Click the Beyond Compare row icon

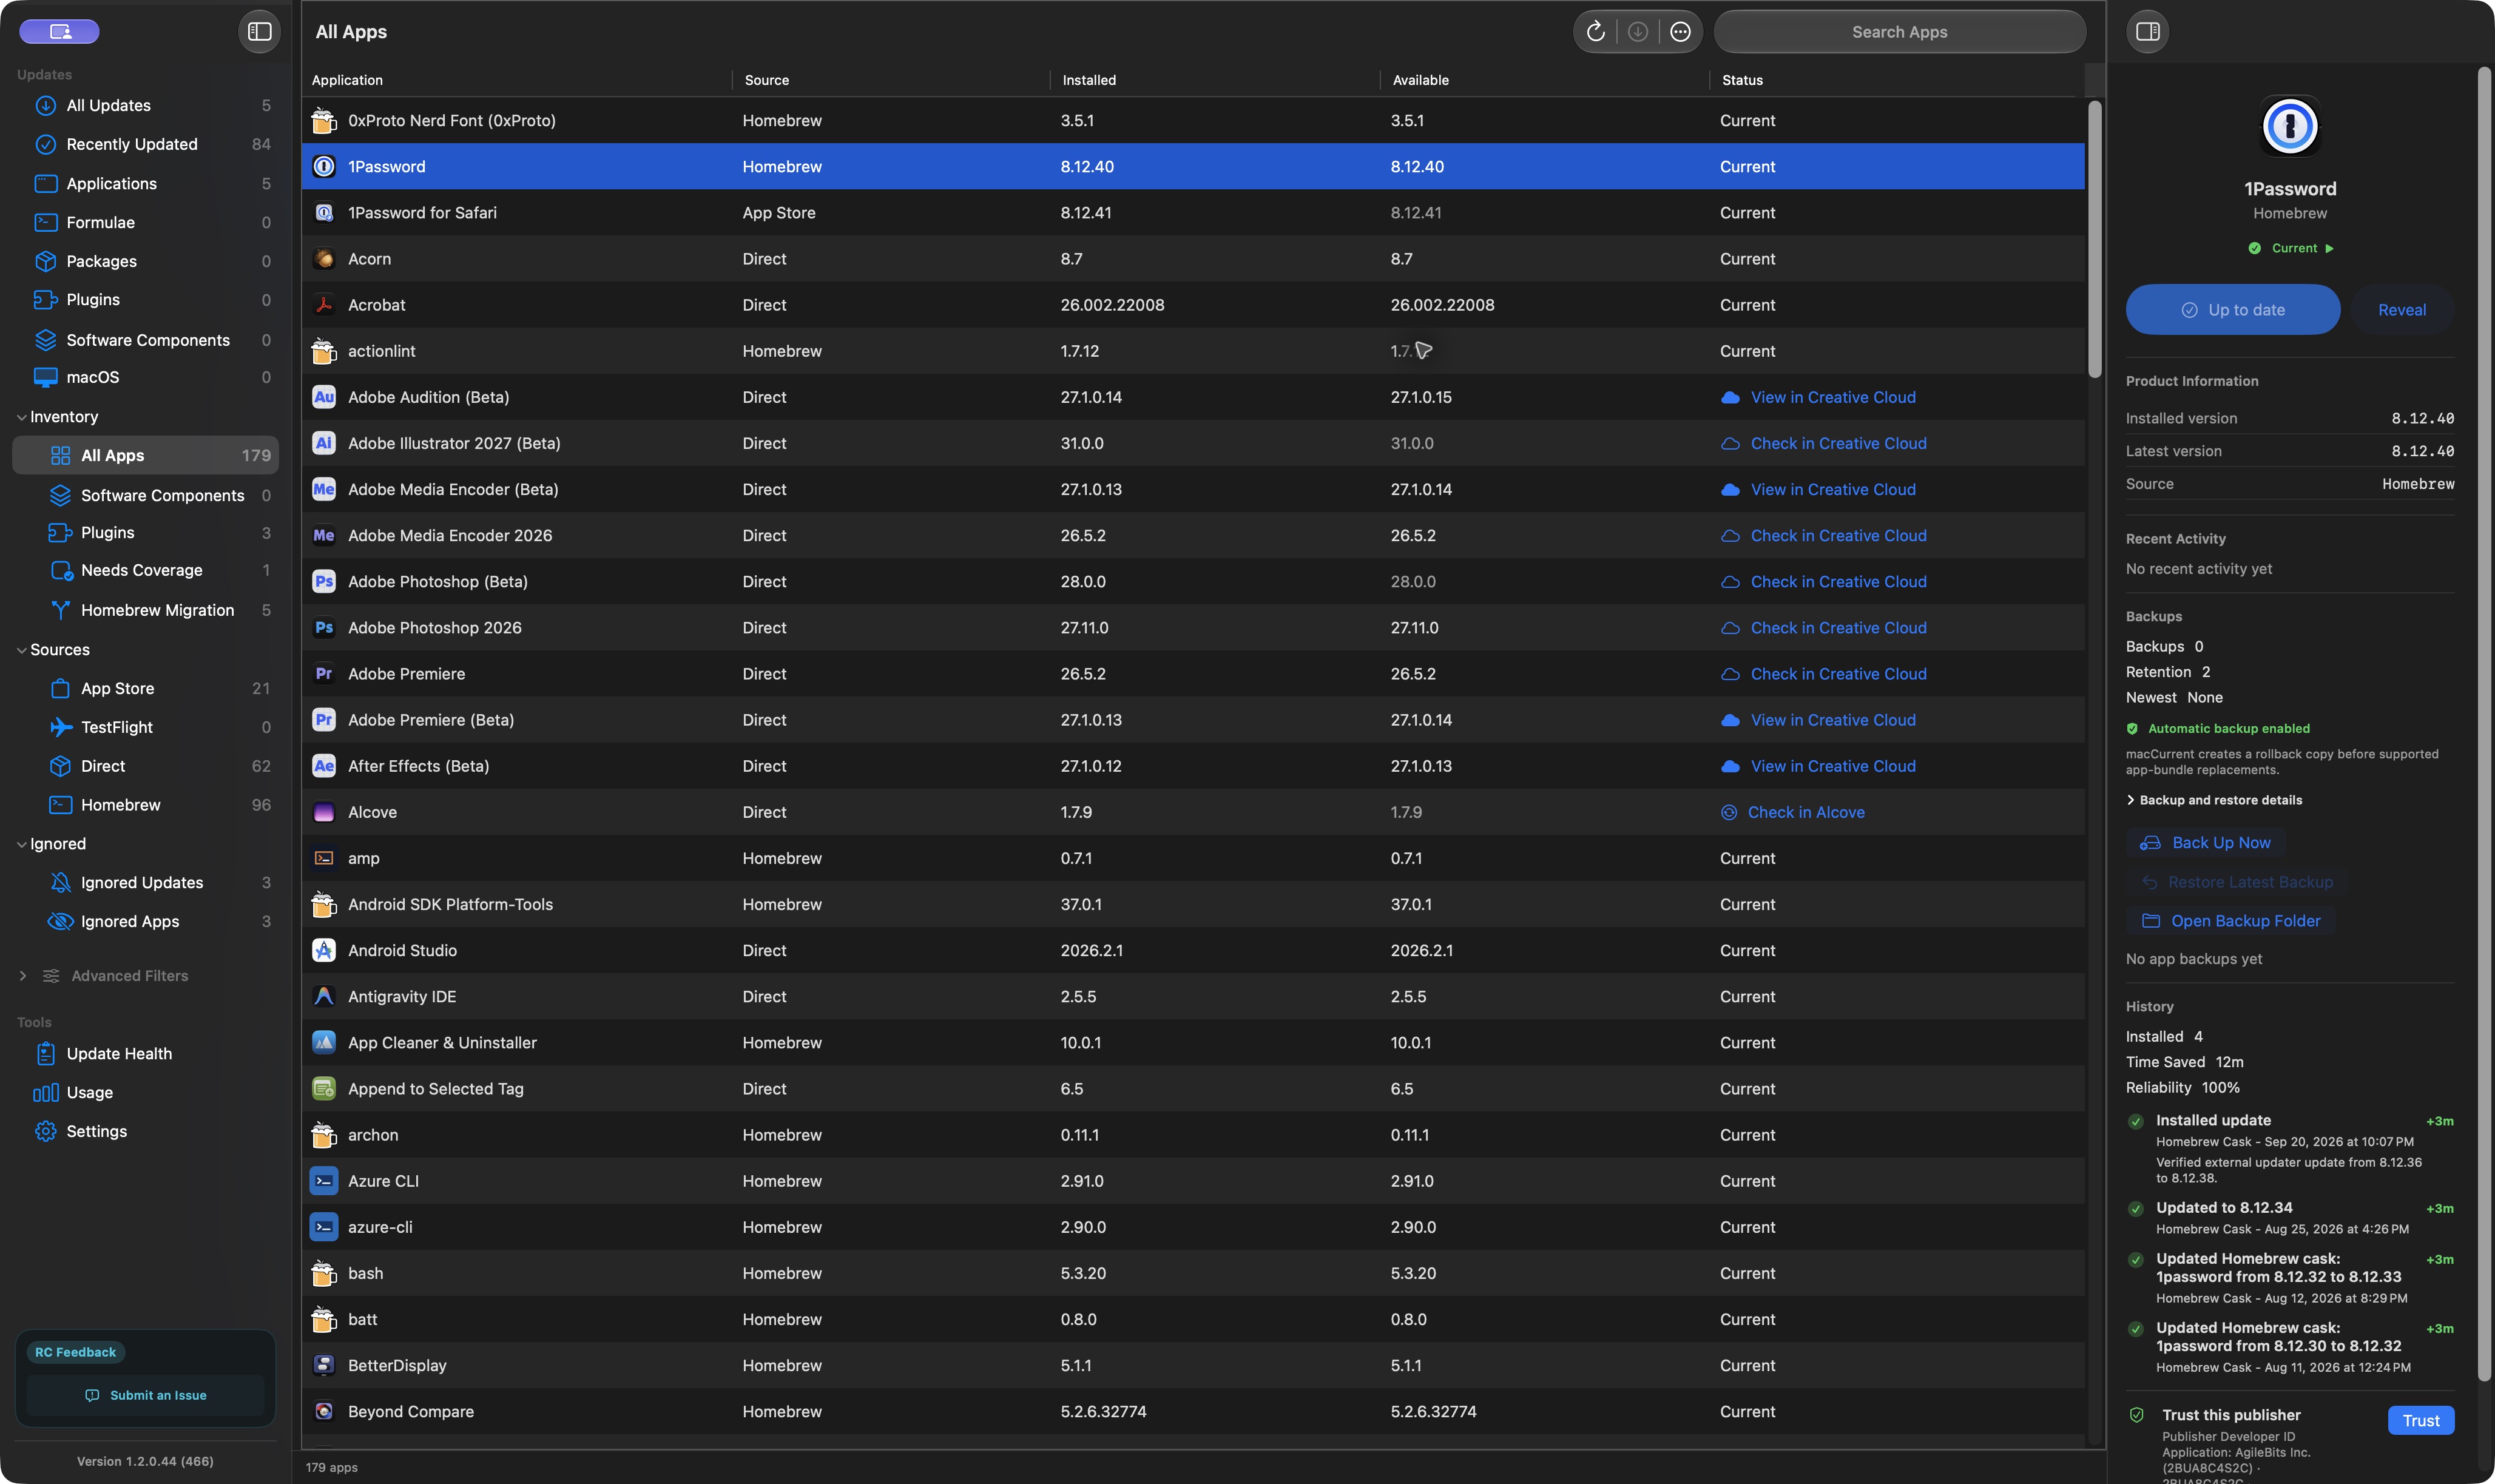(x=323, y=1411)
